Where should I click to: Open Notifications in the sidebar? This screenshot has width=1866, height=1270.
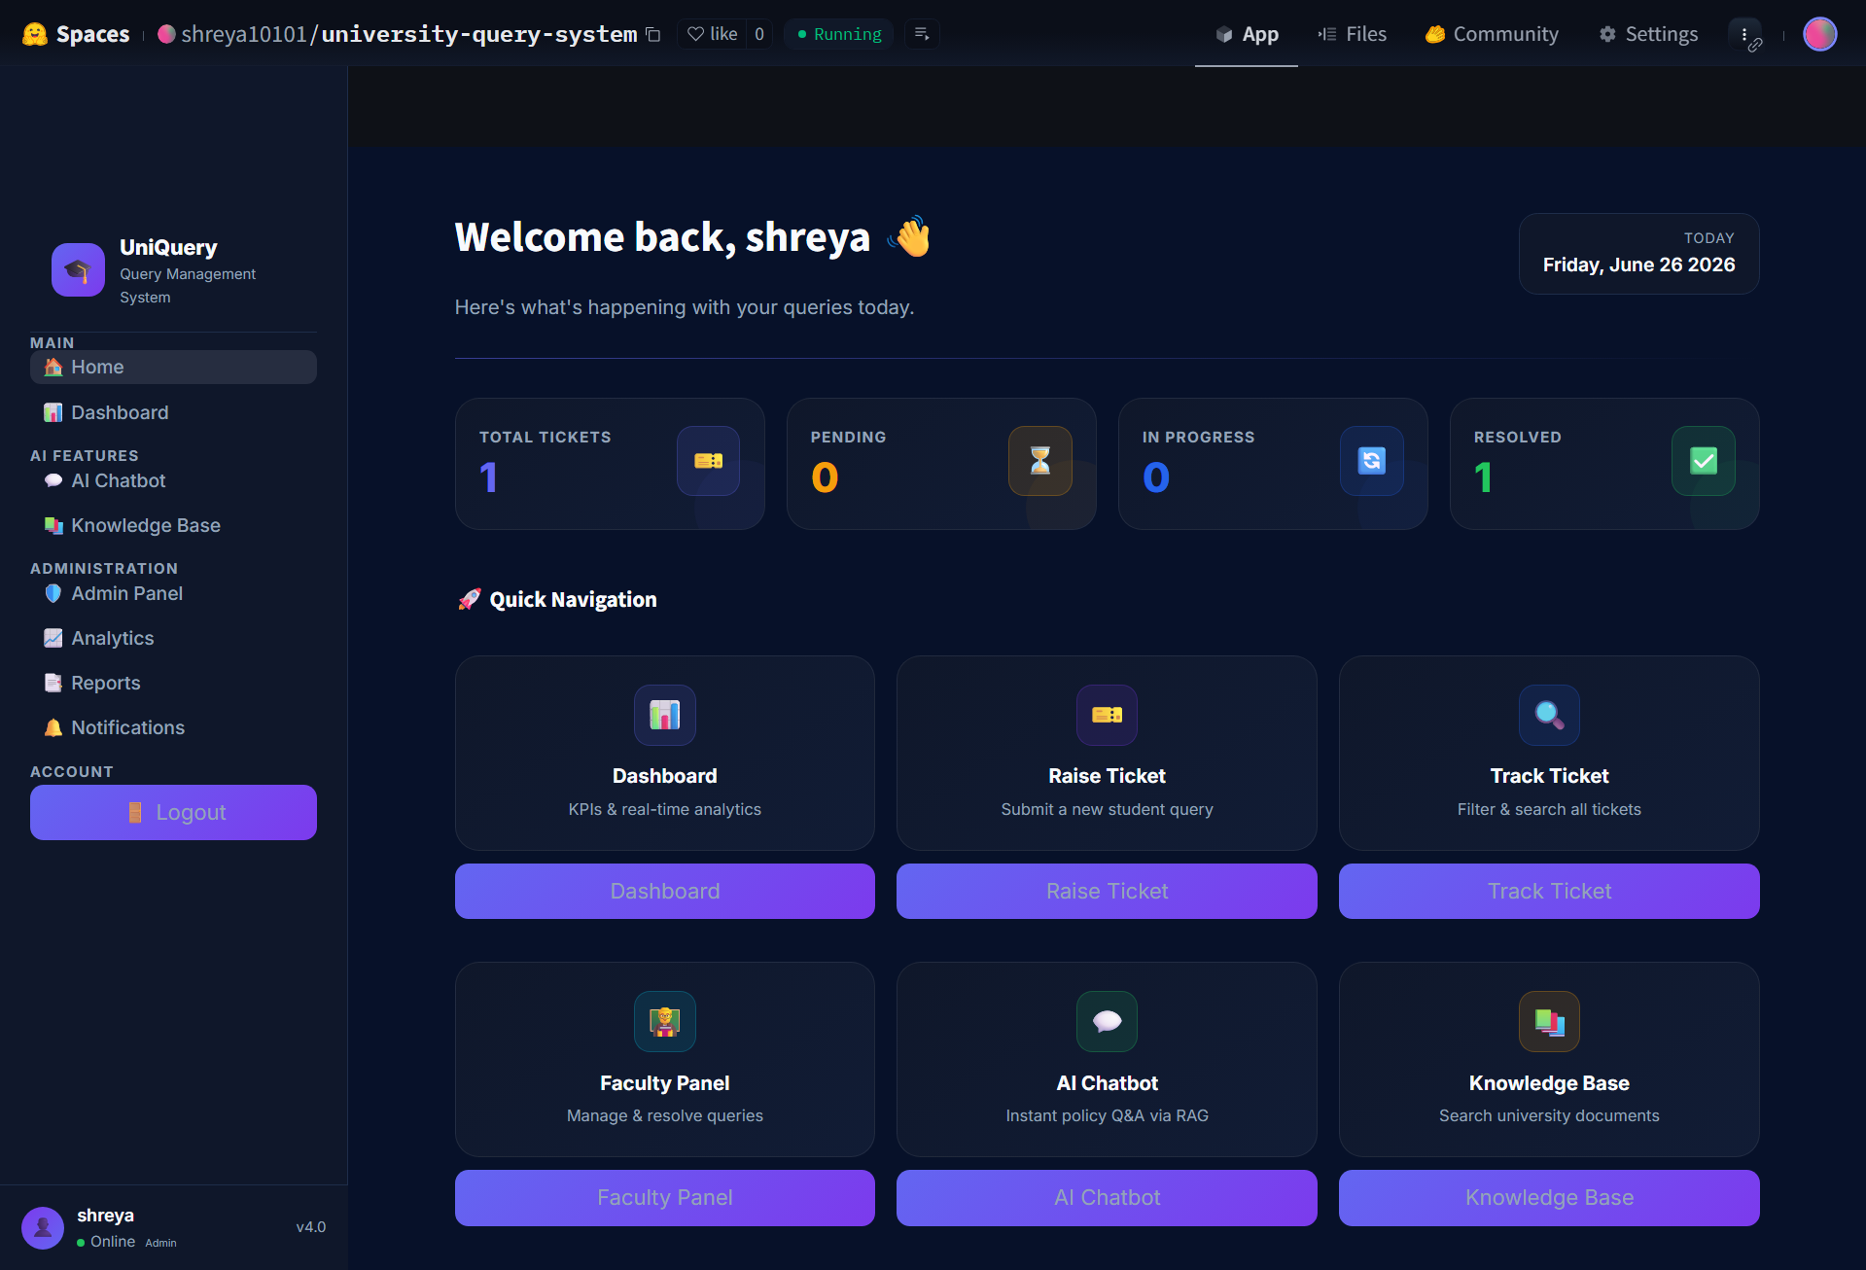pyautogui.click(x=173, y=727)
